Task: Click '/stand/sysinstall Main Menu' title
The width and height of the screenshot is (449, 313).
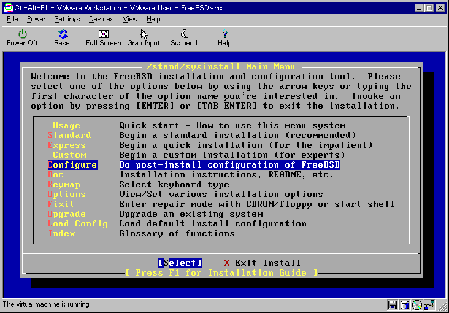Action: click(x=221, y=67)
